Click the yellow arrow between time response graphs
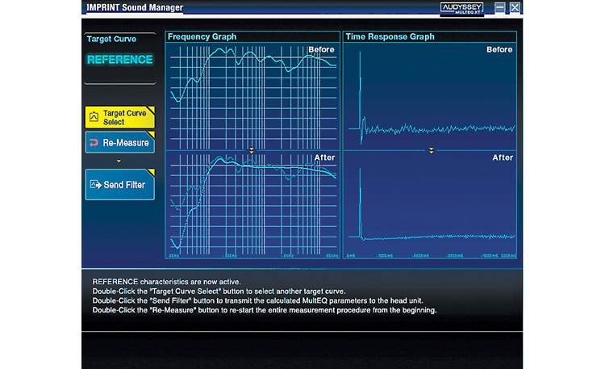Screen dimensions: 605x369 (x=431, y=150)
